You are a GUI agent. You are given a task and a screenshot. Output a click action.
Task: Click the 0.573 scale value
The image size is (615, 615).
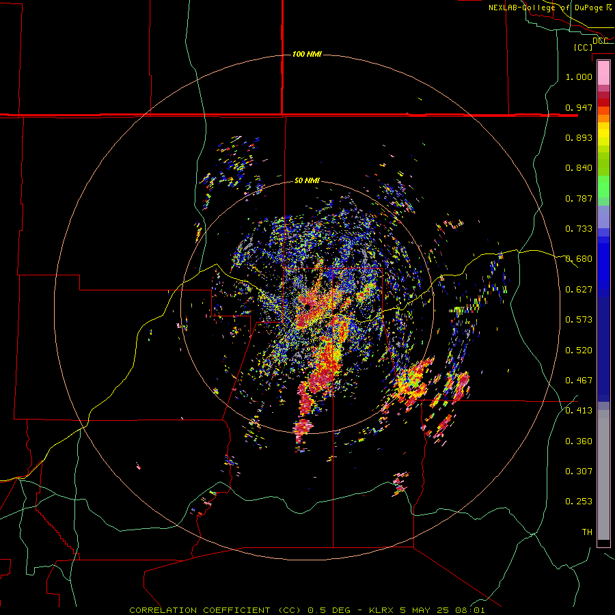(579, 320)
